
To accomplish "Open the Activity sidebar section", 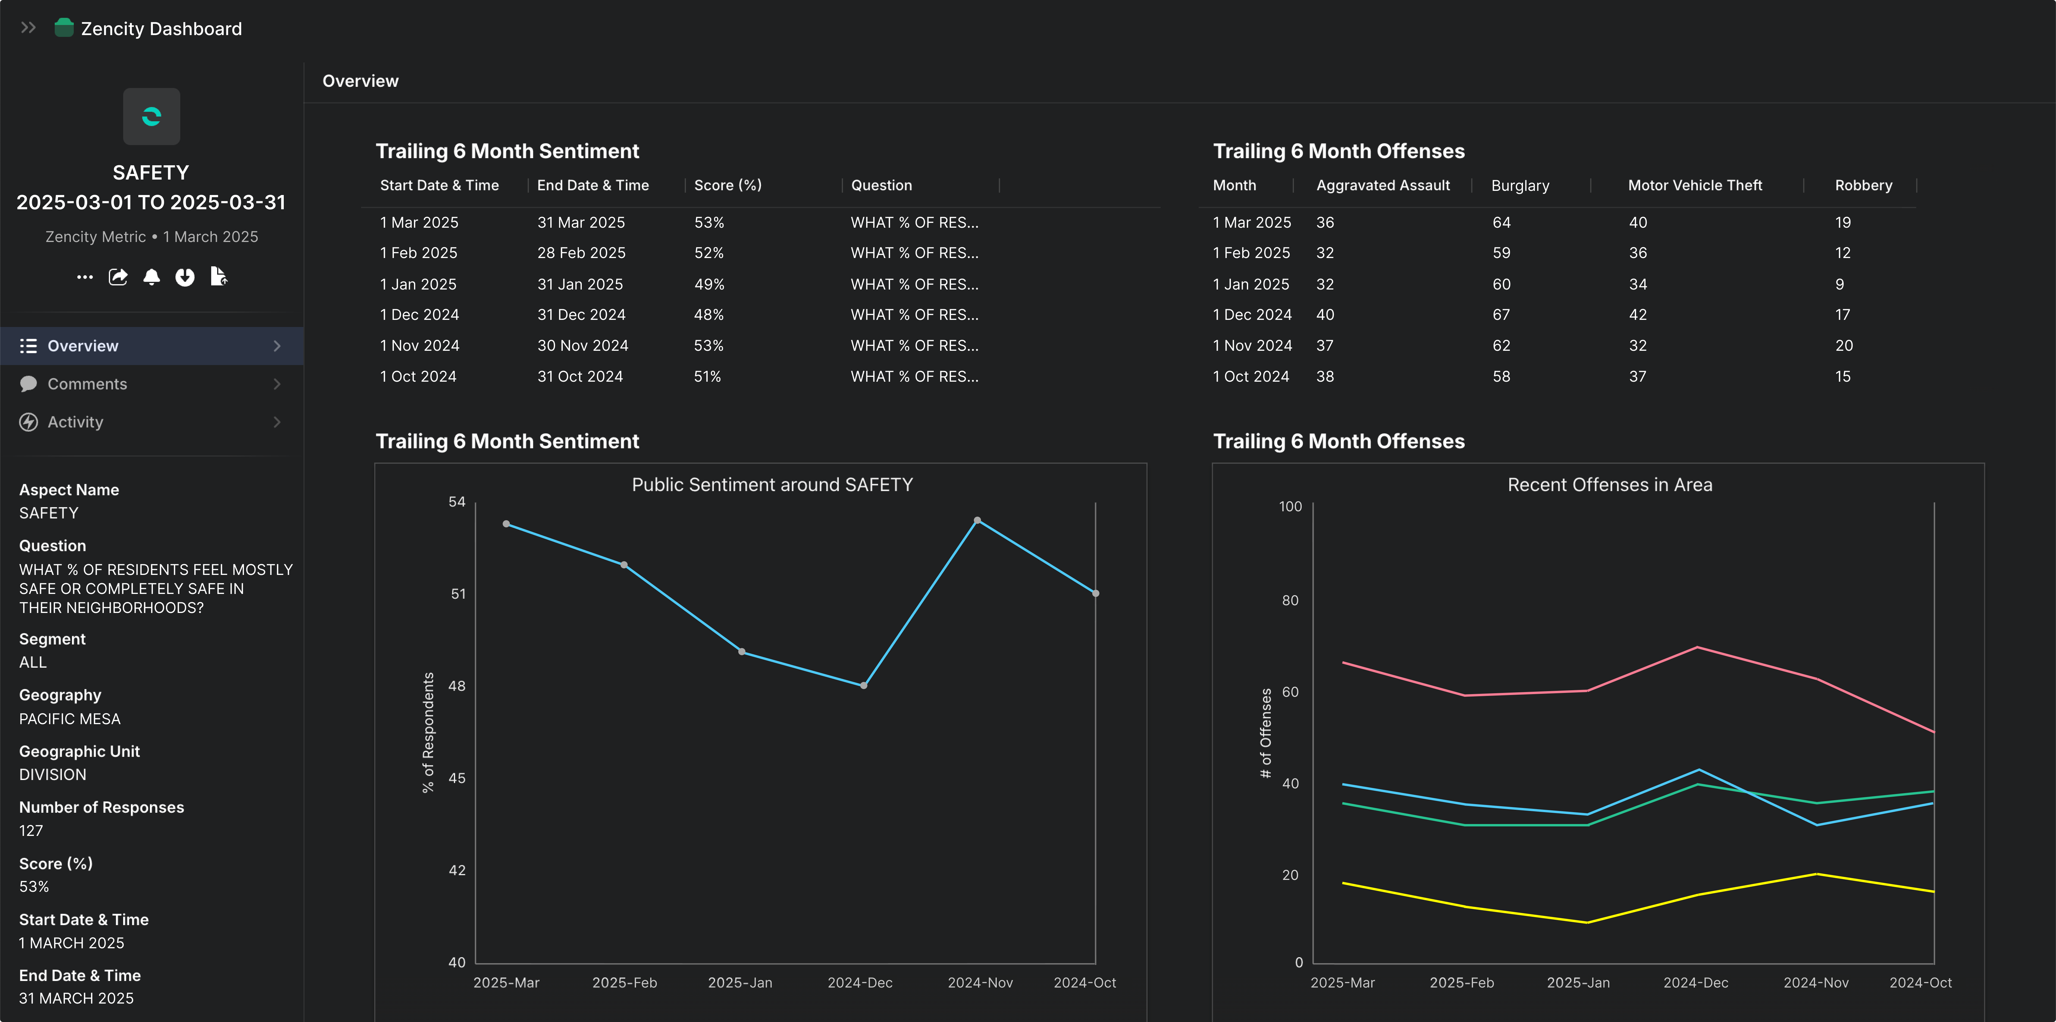I will click(152, 422).
